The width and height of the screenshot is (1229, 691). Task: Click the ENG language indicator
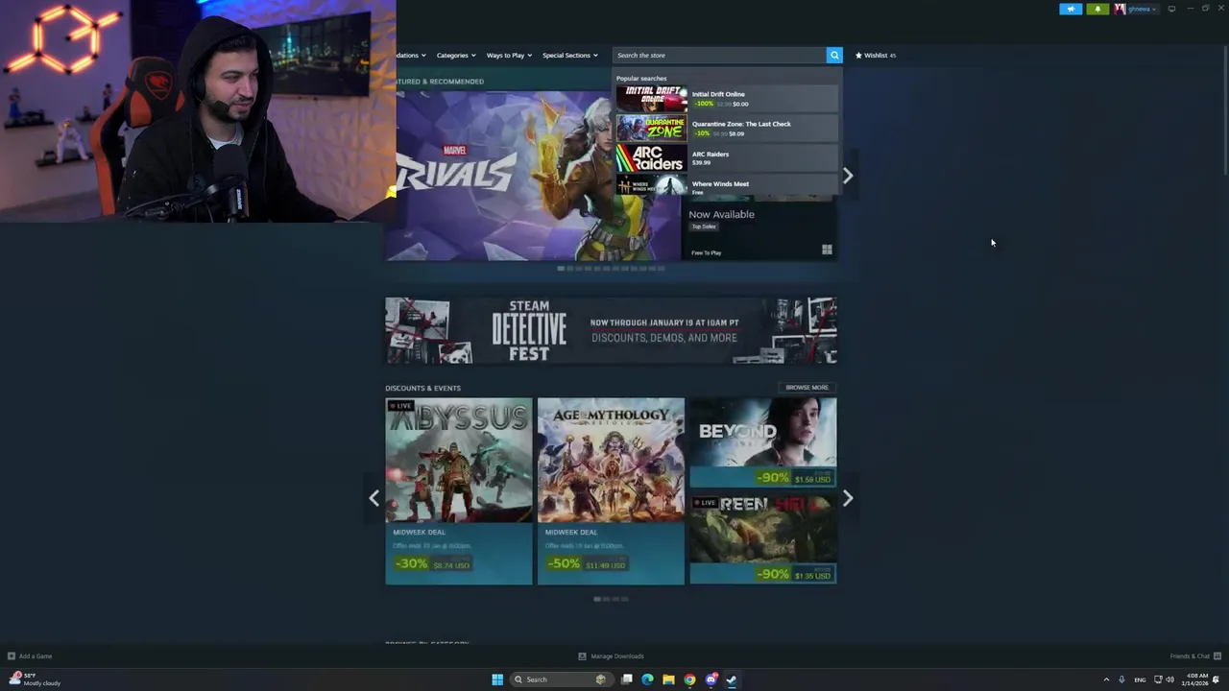(x=1140, y=679)
